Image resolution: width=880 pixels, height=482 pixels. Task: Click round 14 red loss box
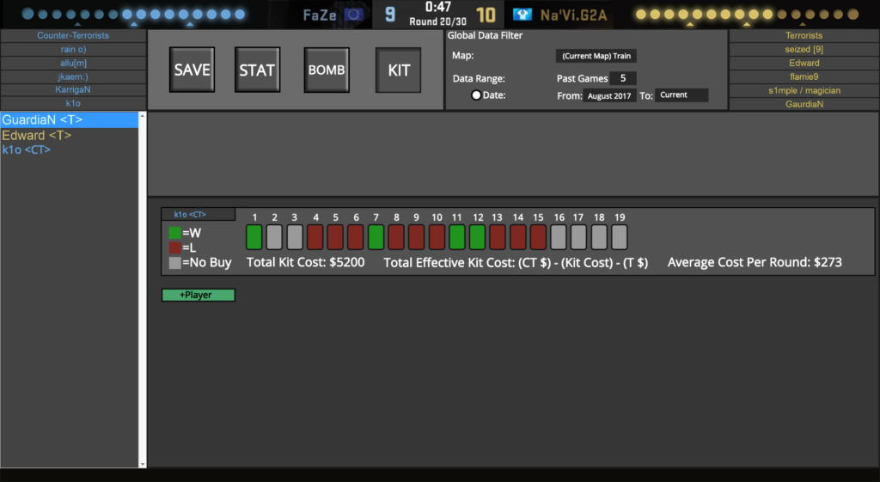tap(518, 237)
